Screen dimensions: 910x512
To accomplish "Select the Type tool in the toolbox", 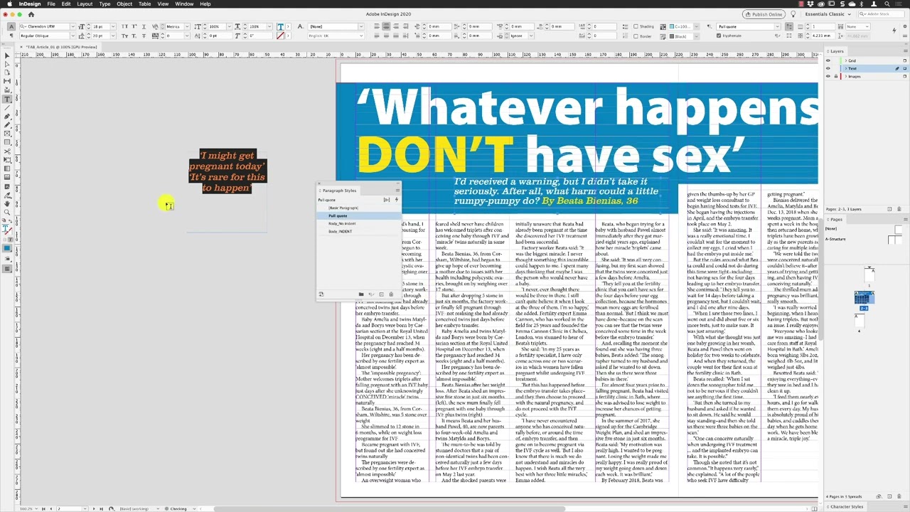I will click(x=7, y=99).
